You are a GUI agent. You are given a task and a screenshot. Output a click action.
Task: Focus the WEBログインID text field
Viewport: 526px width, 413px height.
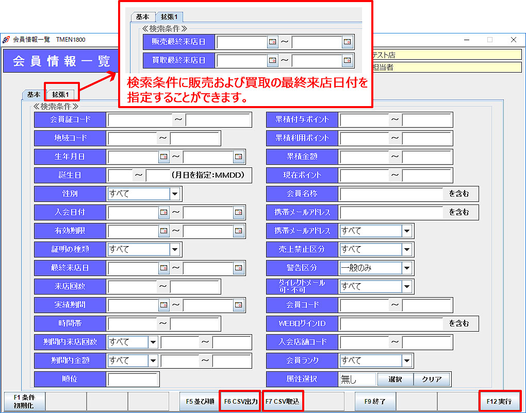click(391, 323)
